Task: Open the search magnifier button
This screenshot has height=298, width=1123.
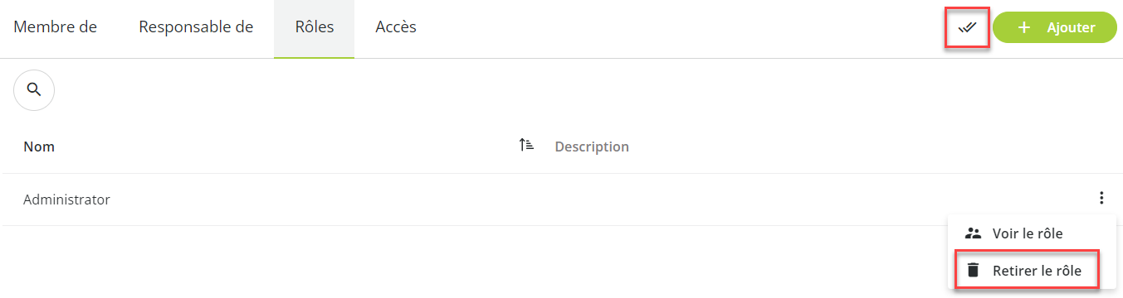Action: pos(34,90)
